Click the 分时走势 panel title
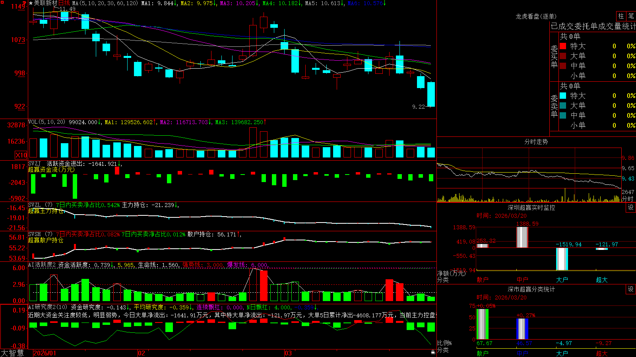636x357 pixels. [536, 142]
